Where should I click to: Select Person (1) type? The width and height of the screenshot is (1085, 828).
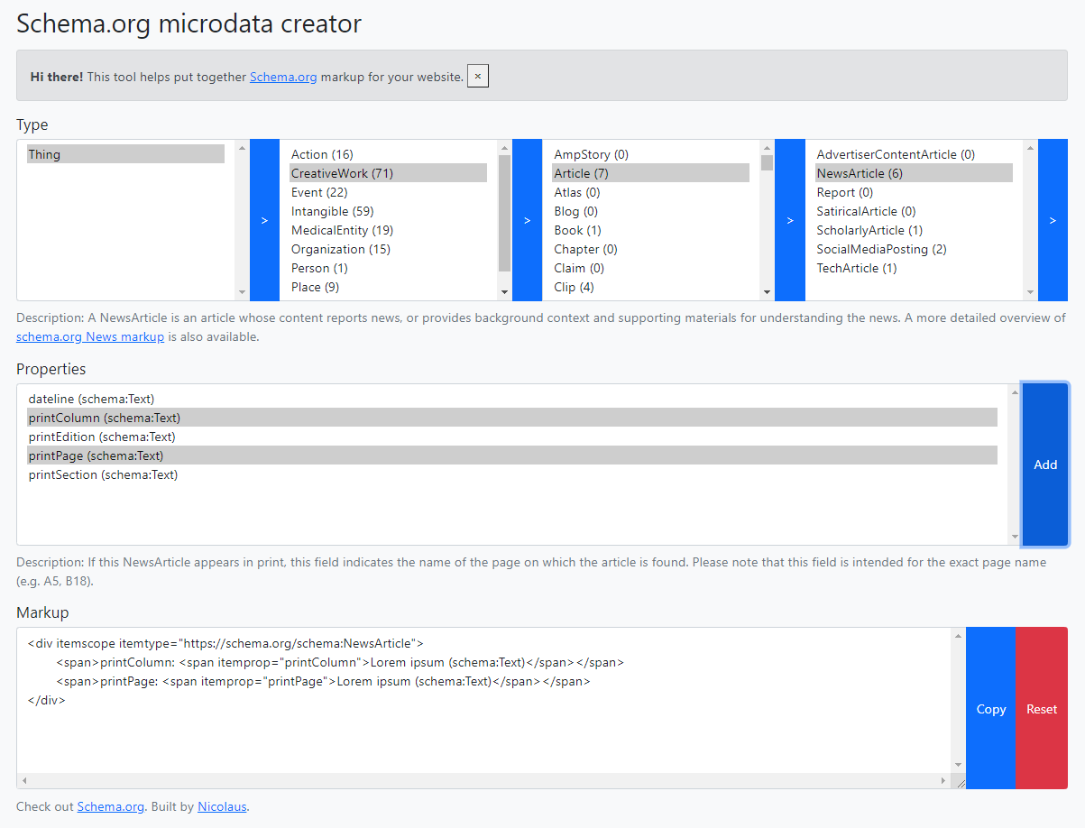(x=388, y=268)
